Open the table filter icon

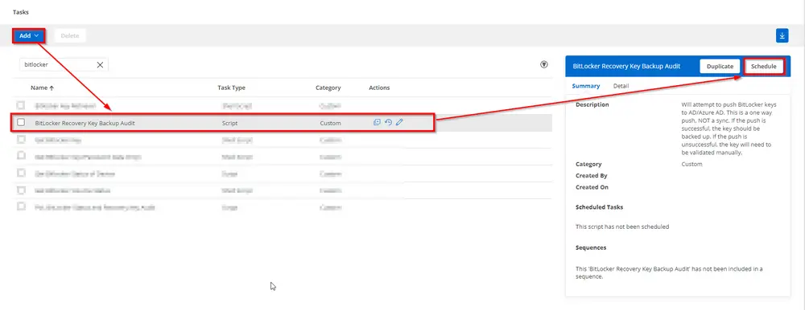[x=544, y=64]
